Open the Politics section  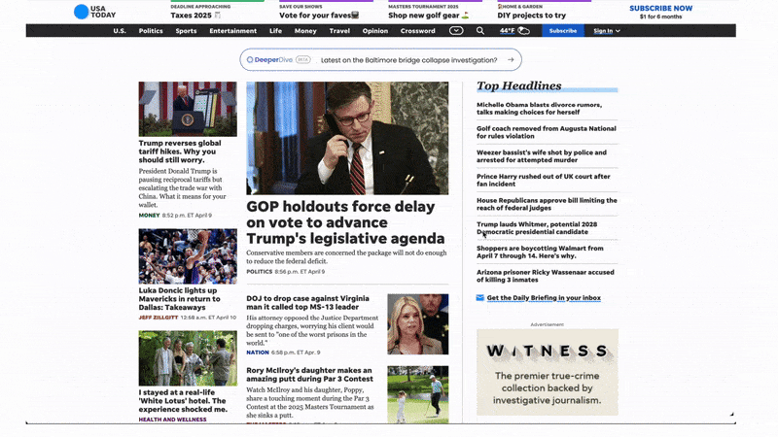click(x=151, y=31)
